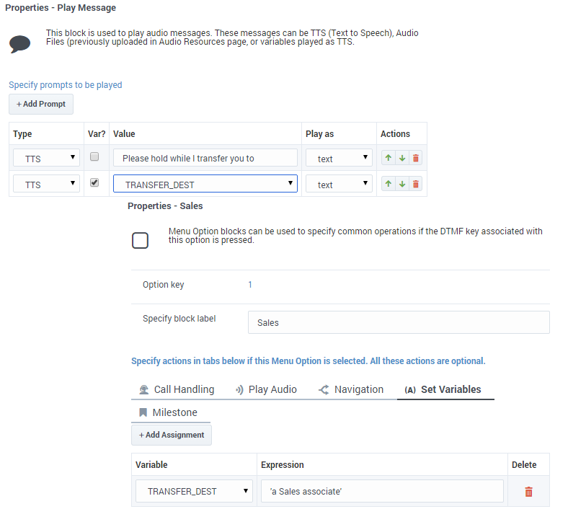Uncheck Var checkbox on second prompt row
Image resolution: width=568 pixels, height=522 pixels.
pyautogui.click(x=94, y=183)
